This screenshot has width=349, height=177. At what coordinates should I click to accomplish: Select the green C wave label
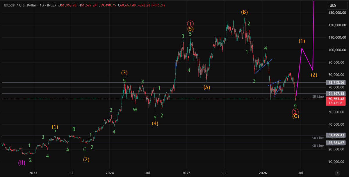coord(85,150)
